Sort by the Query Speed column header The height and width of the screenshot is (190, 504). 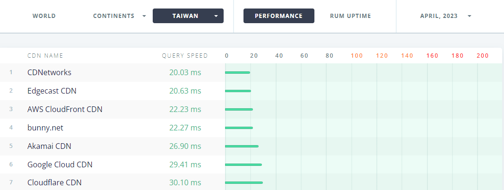click(x=185, y=56)
